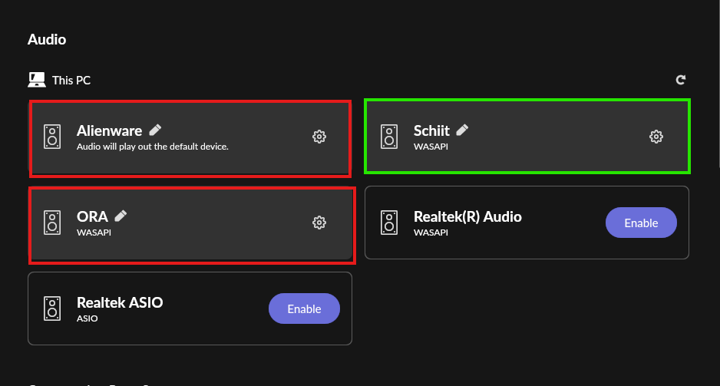
Task: Click the WASAPI label under ORA
Action: [94, 233]
